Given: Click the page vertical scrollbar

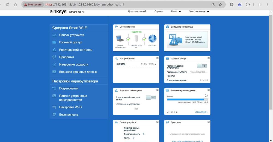Looking at the screenshot, I should 271,62.
